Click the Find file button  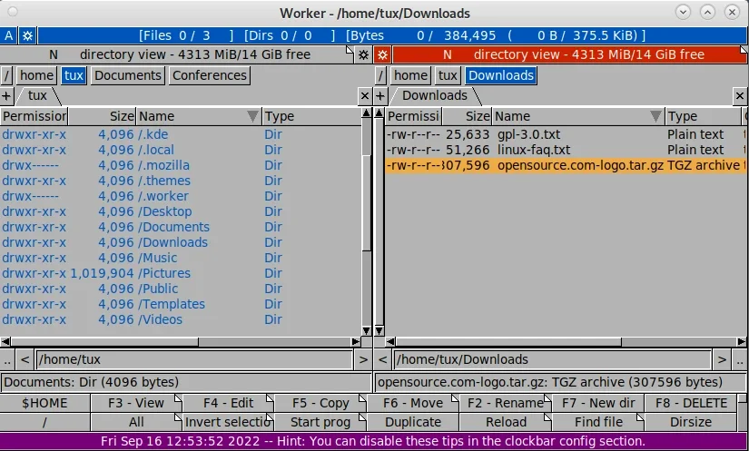click(x=597, y=422)
